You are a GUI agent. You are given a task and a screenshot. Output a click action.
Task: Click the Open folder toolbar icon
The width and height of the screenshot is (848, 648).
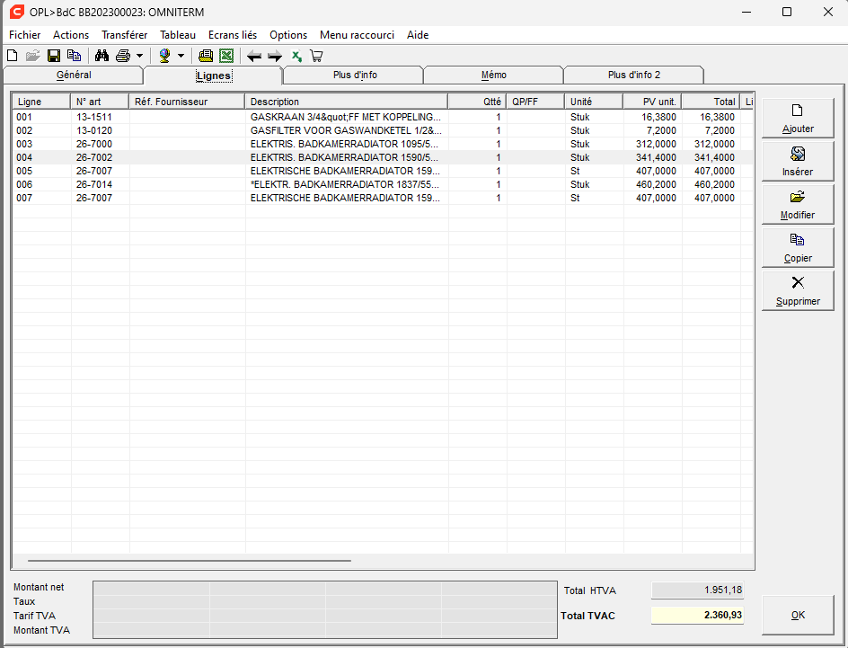pos(33,56)
